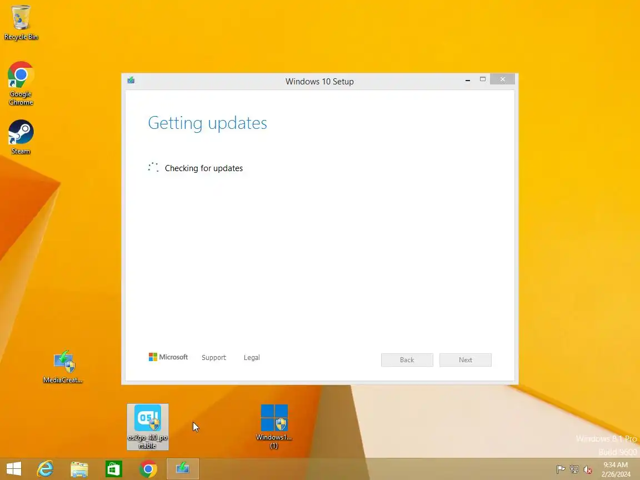
Task: Select the os2go_4.0_portable desktop icon
Action: (148, 427)
